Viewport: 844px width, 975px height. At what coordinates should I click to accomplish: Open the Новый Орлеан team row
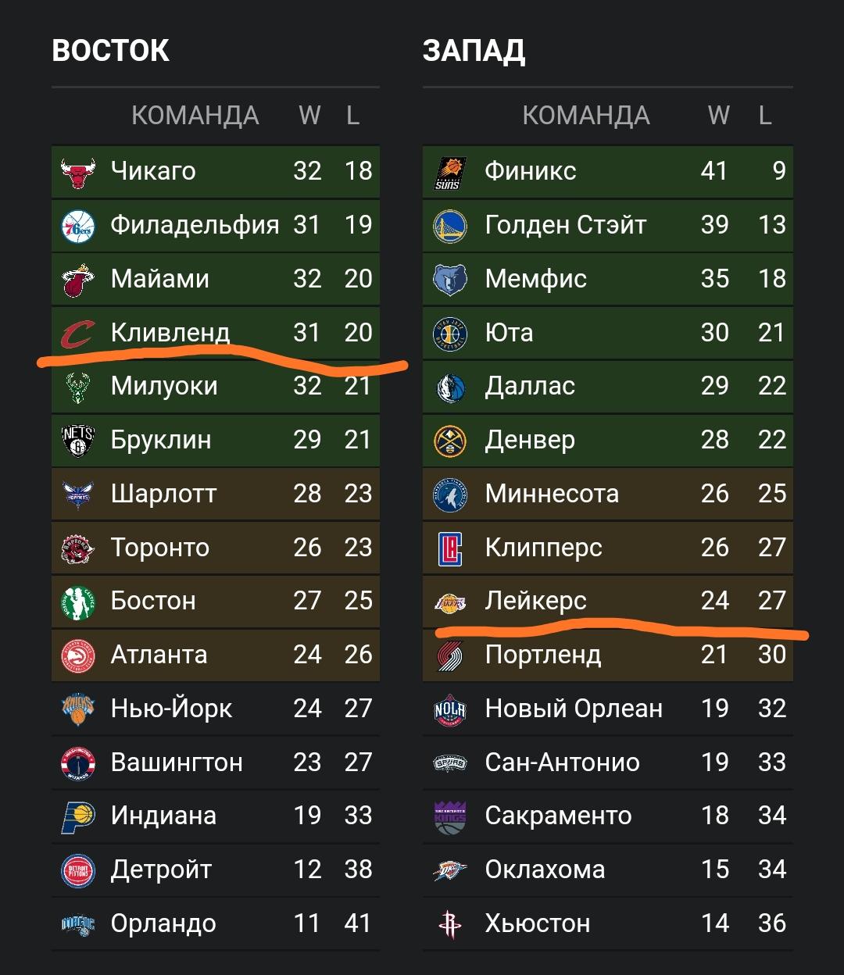click(x=608, y=709)
